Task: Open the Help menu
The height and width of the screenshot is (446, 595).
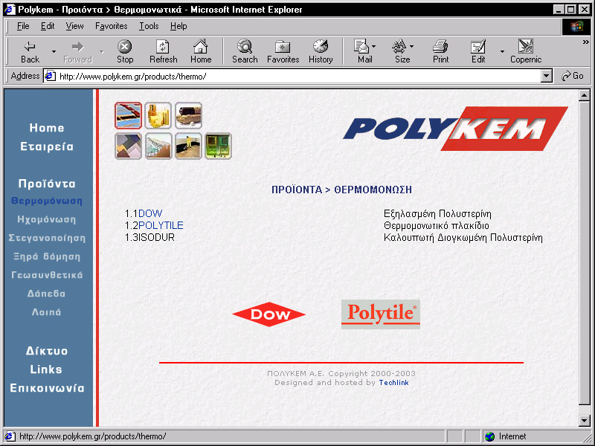Action: [178, 26]
